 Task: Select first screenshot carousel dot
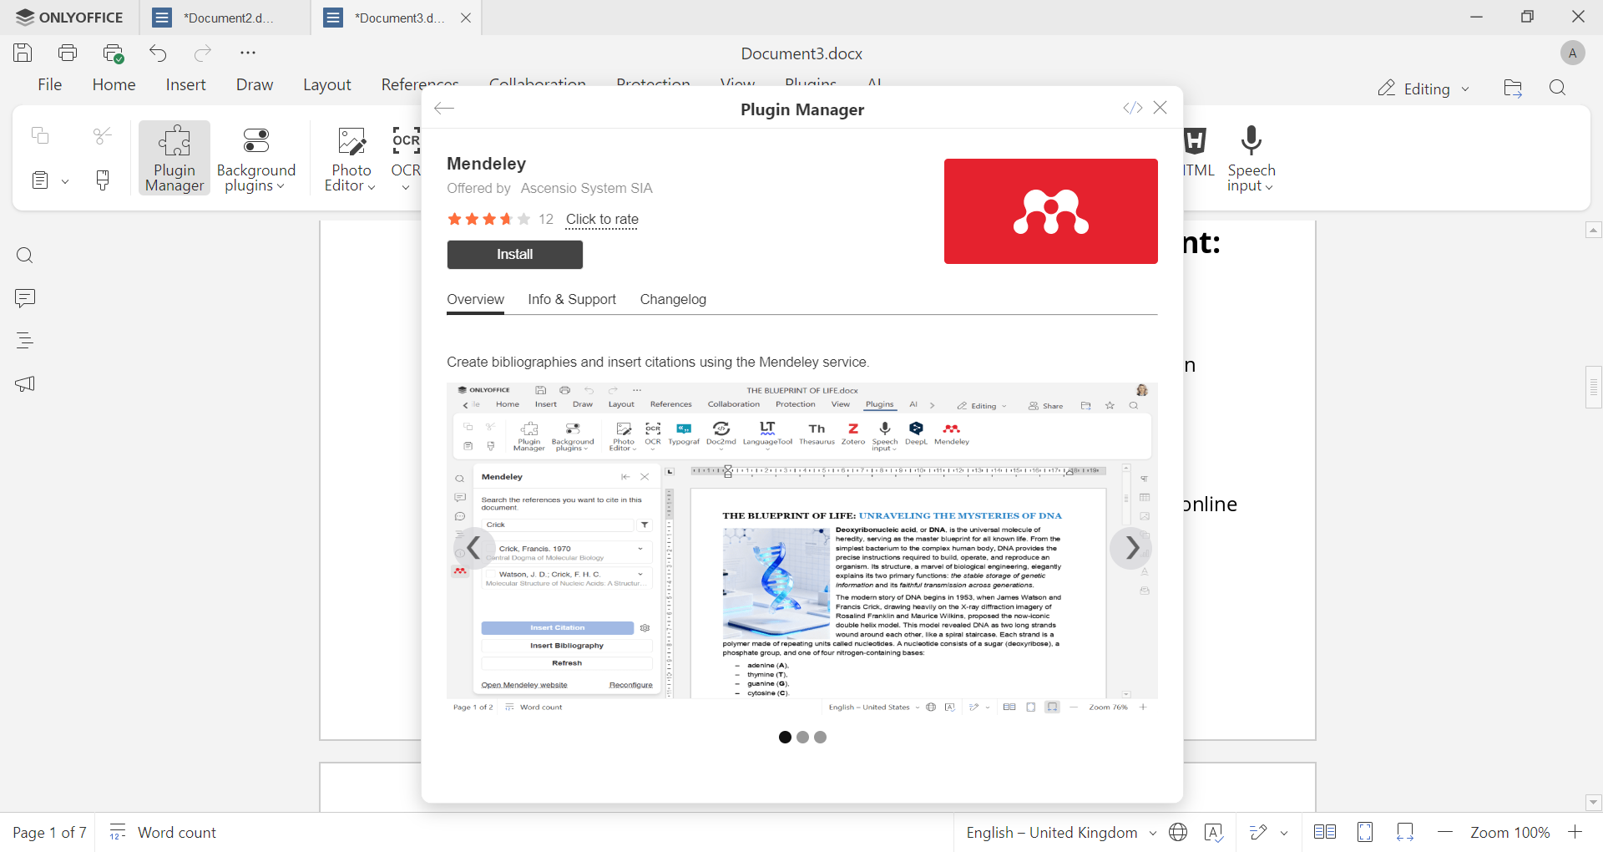[785, 737]
